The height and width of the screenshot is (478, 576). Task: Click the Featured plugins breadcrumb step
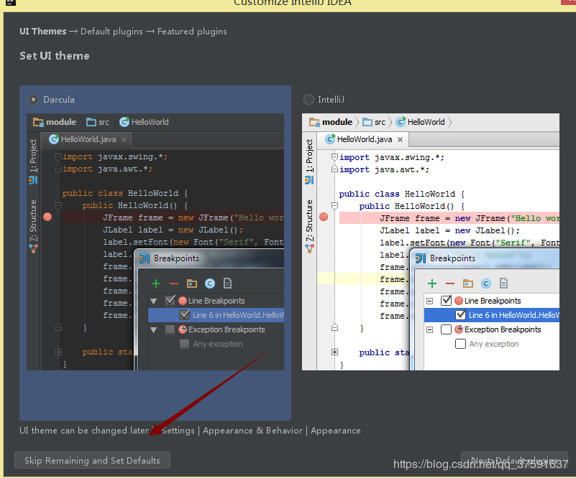192,32
